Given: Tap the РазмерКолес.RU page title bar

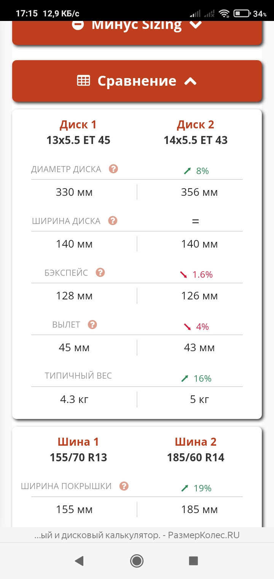Looking at the screenshot, I should pyautogui.click(x=137, y=535).
